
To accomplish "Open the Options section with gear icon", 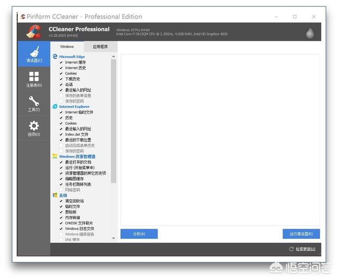I will point(34,128).
